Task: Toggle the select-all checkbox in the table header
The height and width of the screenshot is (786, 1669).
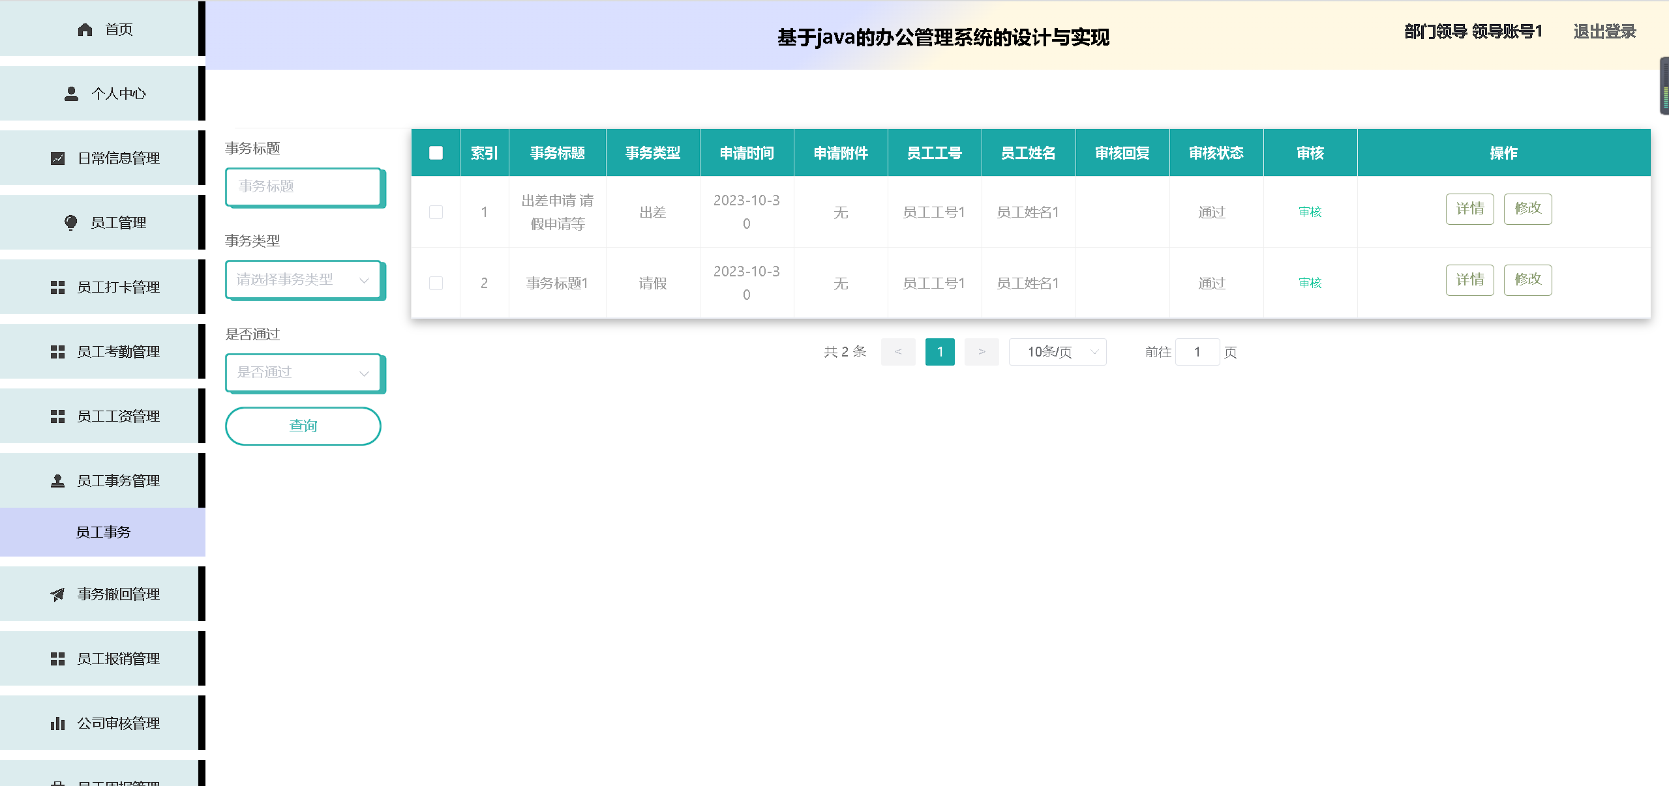Action: (436, 153)
